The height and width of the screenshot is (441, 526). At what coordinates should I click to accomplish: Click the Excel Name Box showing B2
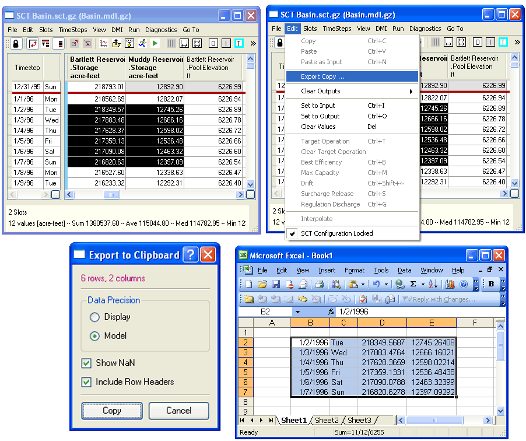pyautogui.click(x=265, y=311)
